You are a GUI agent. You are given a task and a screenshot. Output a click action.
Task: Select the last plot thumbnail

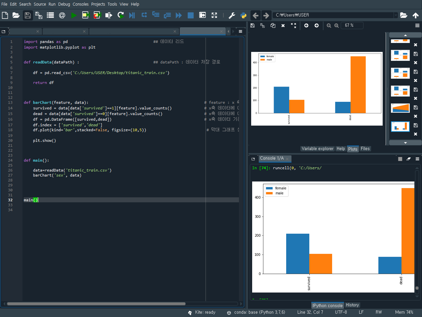(x=400, y=126)
